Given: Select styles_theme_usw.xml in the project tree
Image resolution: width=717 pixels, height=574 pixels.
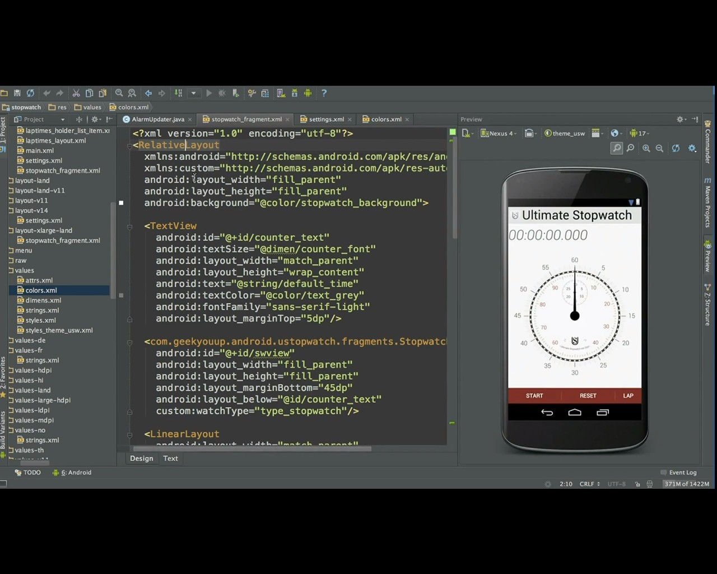Looking at the screenshot, I should pos(59,330).
